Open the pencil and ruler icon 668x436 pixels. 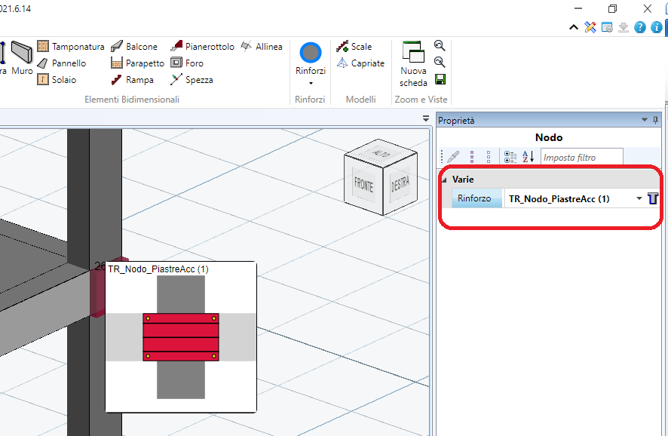point(590,27)
